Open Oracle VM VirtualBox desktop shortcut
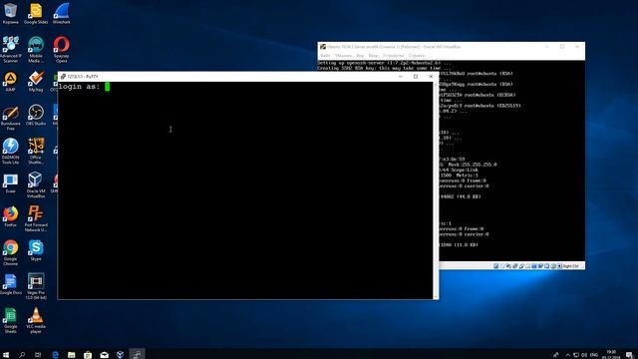Viewport: 638px width, 359px height. pos(36,184)
